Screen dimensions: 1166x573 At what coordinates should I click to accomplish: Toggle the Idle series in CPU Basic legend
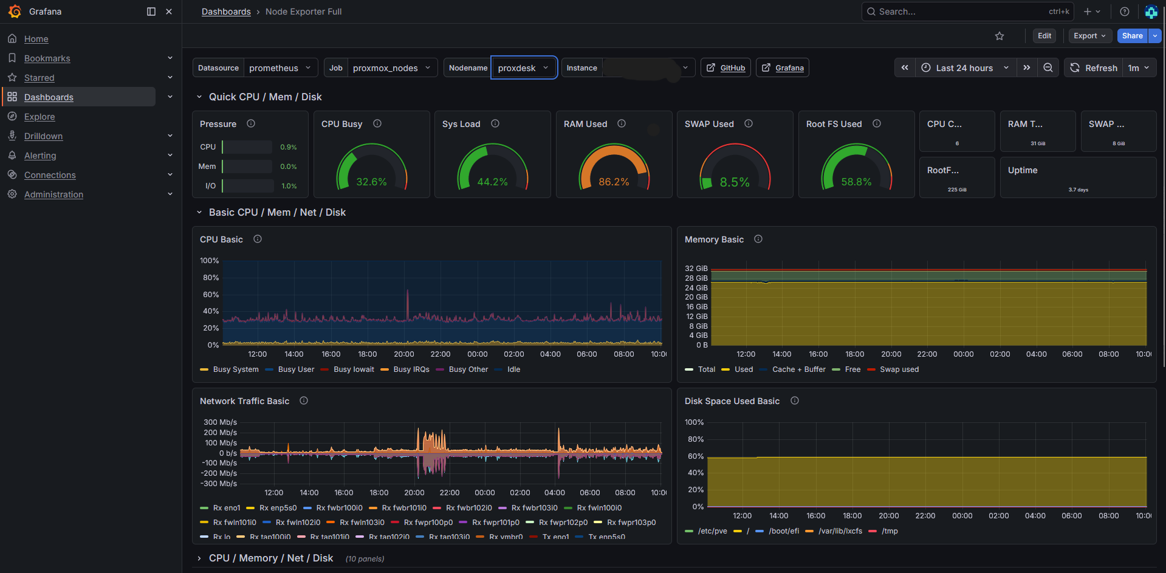[513, 369]
